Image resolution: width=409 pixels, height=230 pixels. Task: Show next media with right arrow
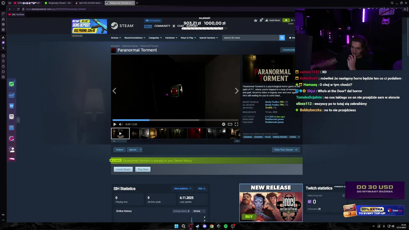[x=237, y=91]
